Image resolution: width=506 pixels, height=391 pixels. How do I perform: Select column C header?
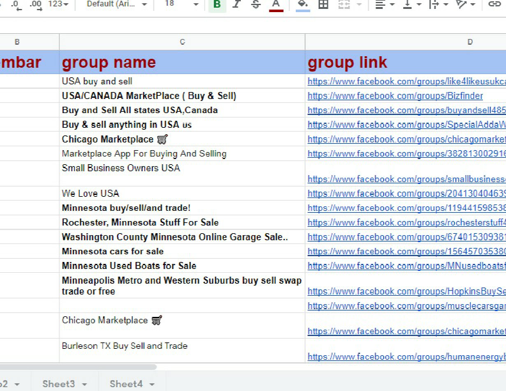(x=182, y=42)
